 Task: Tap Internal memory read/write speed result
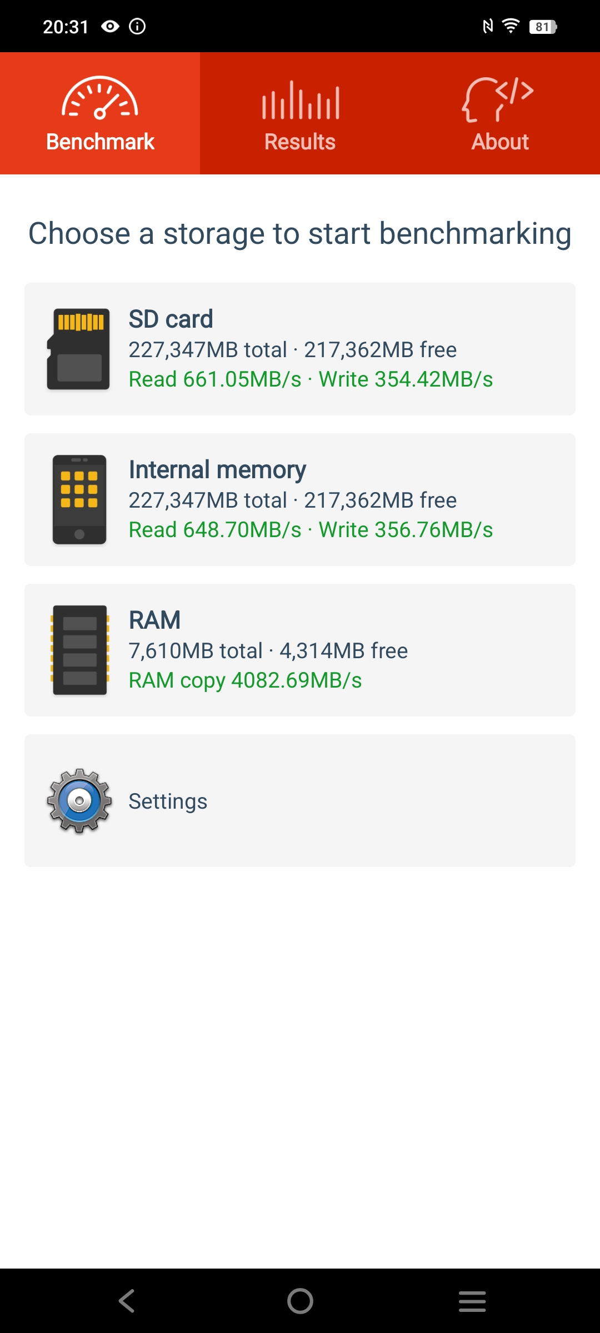(x=311, y=530)
